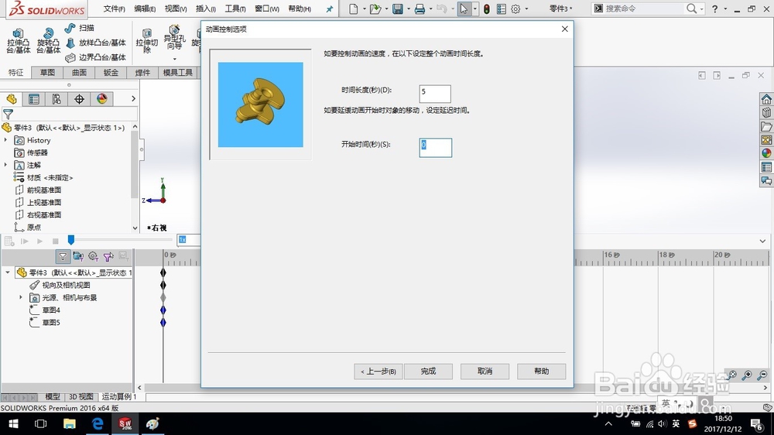Open the Task View taskbar icon

tap(40, 423)
